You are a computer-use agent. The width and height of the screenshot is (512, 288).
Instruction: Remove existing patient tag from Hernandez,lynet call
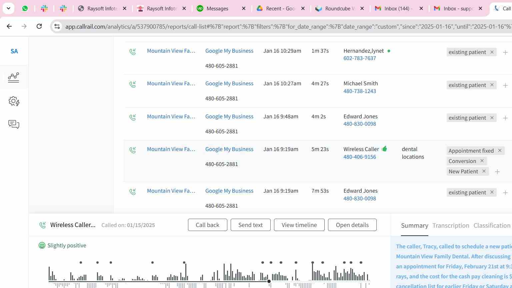coord(492,52)
